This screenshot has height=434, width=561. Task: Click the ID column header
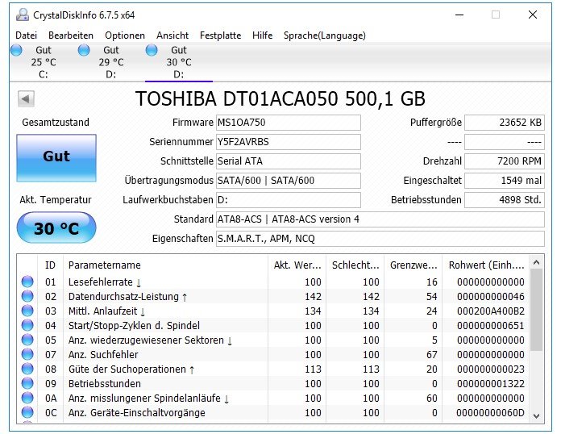click(51, 265)
